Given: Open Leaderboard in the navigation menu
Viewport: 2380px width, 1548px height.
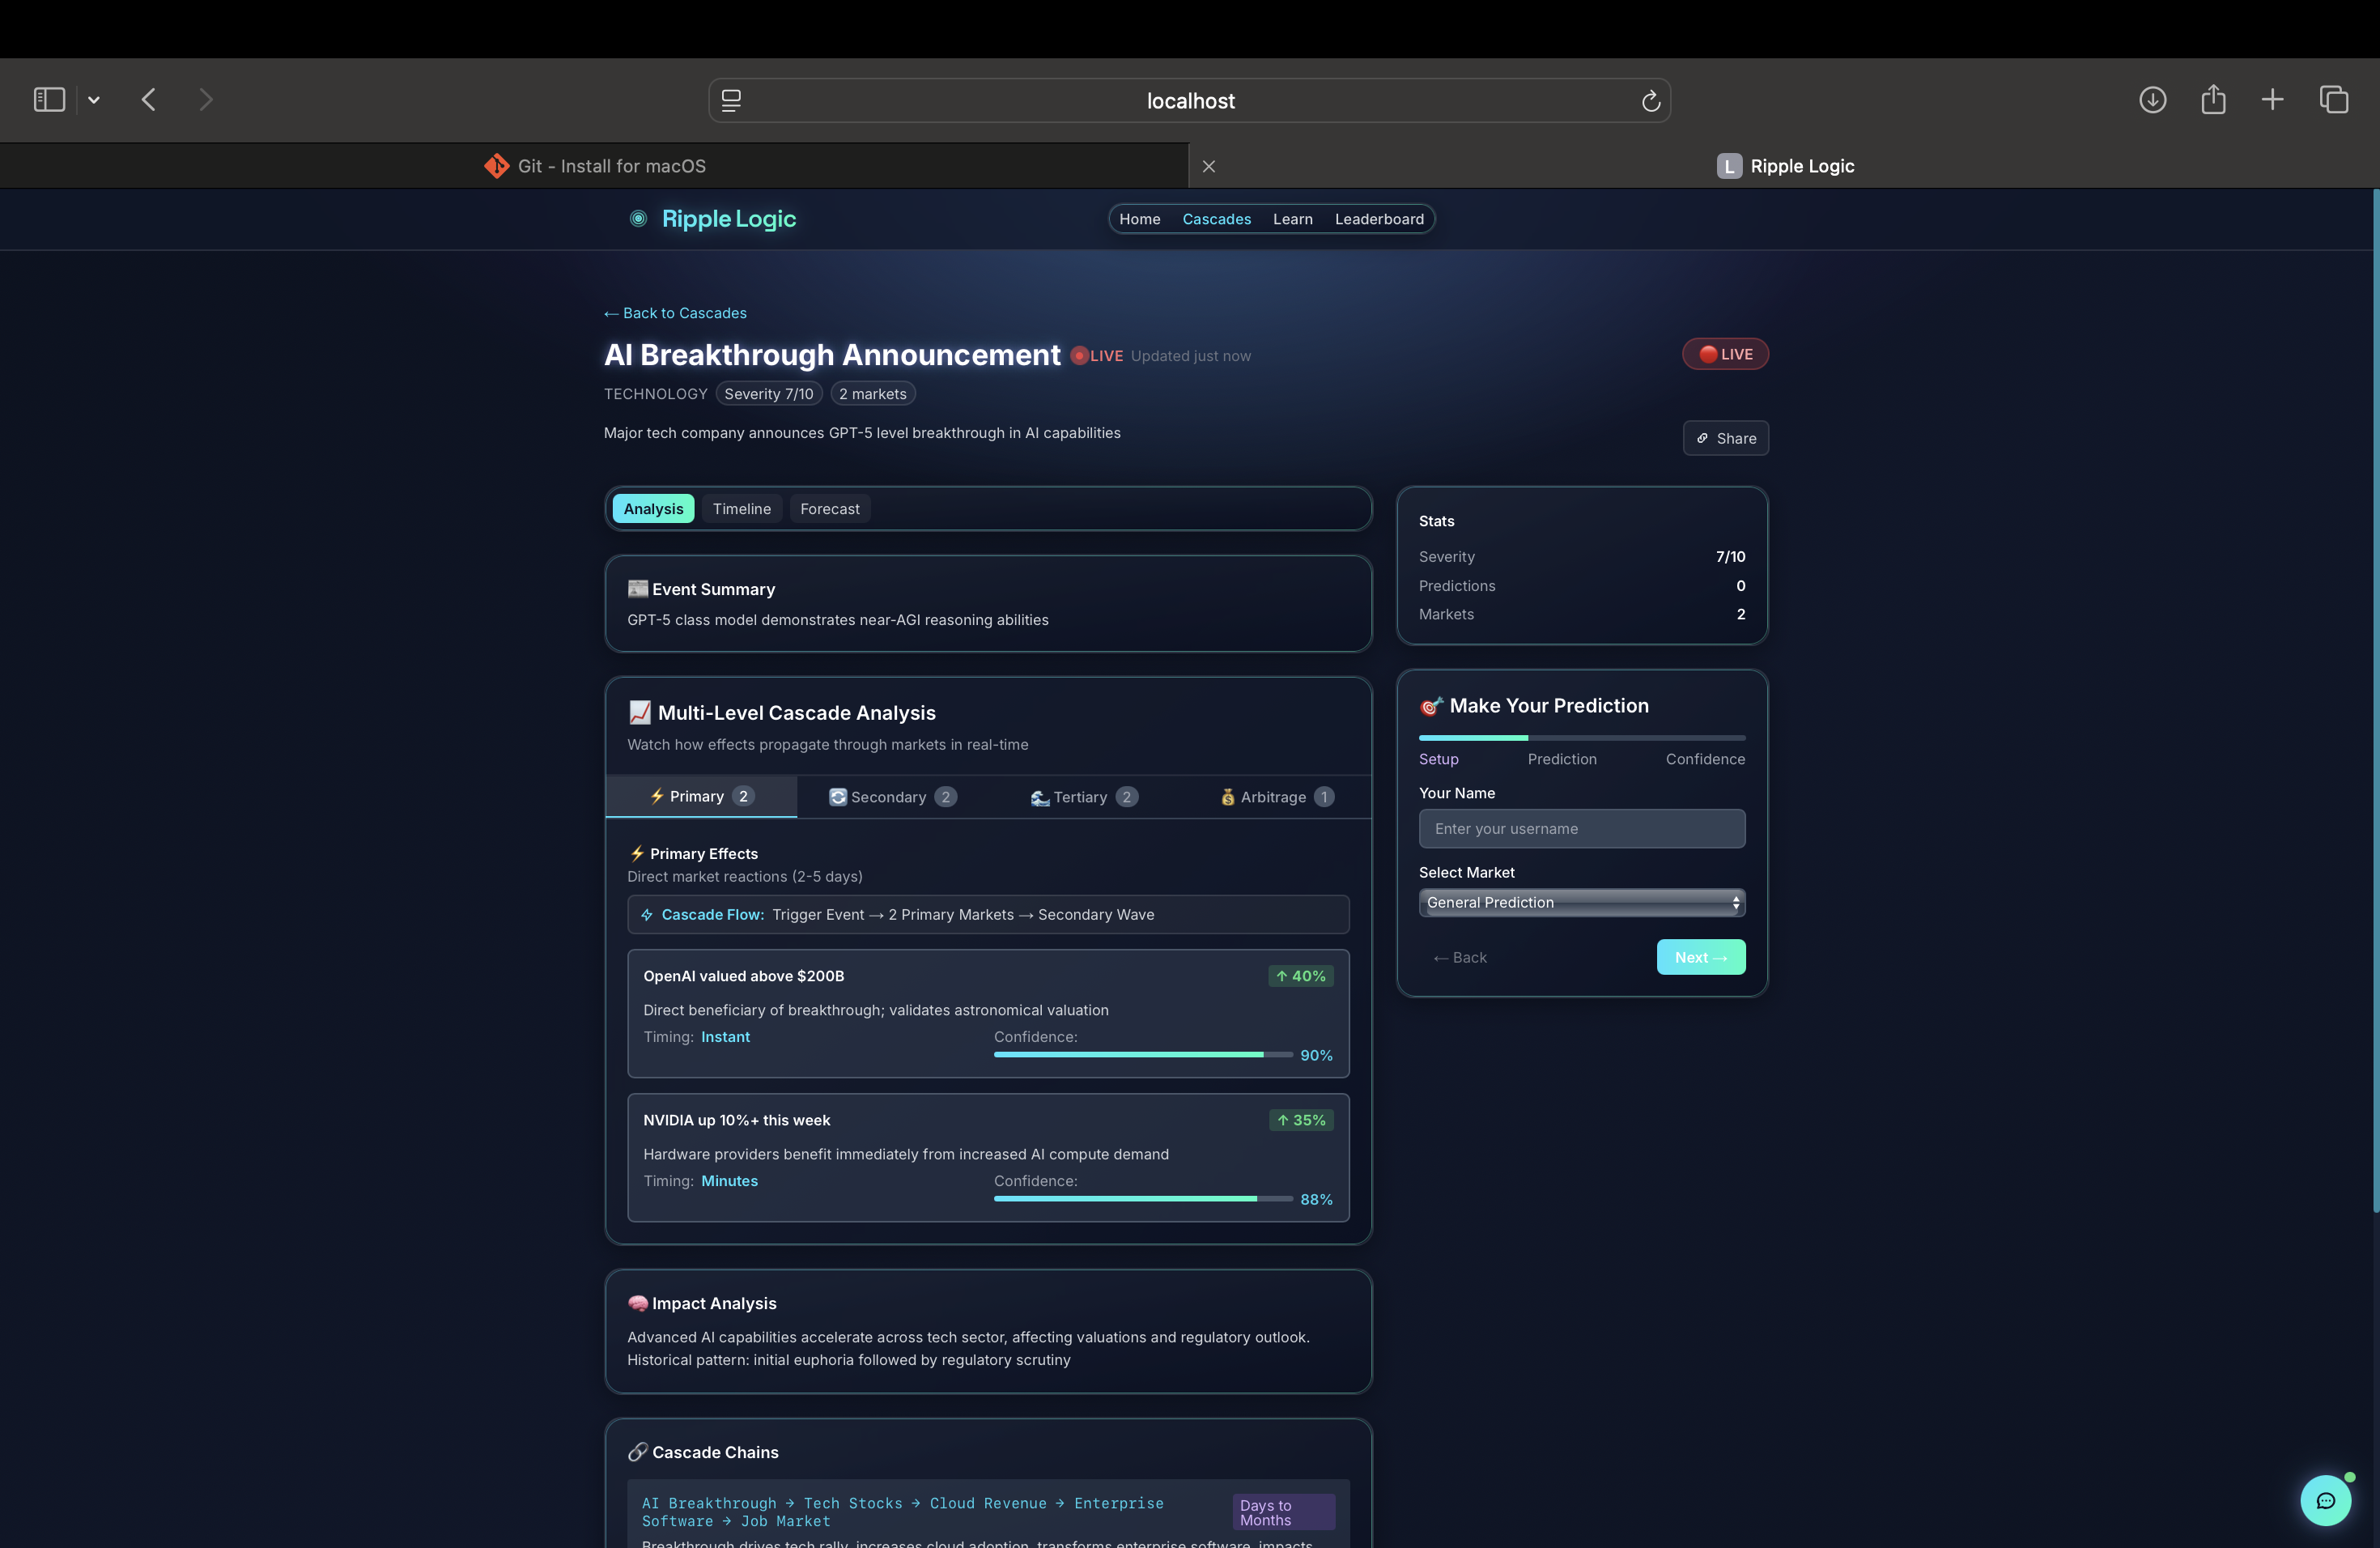Looking at the screenshot, I should pyautogui.click(x=1378, y=219).
